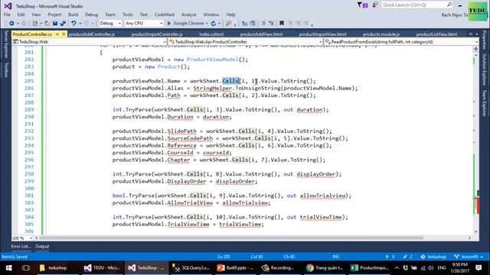Image resolution: width=490 pixels, height=275 pixels.
Task: Open the File menu
Action: tap(7, 15)
